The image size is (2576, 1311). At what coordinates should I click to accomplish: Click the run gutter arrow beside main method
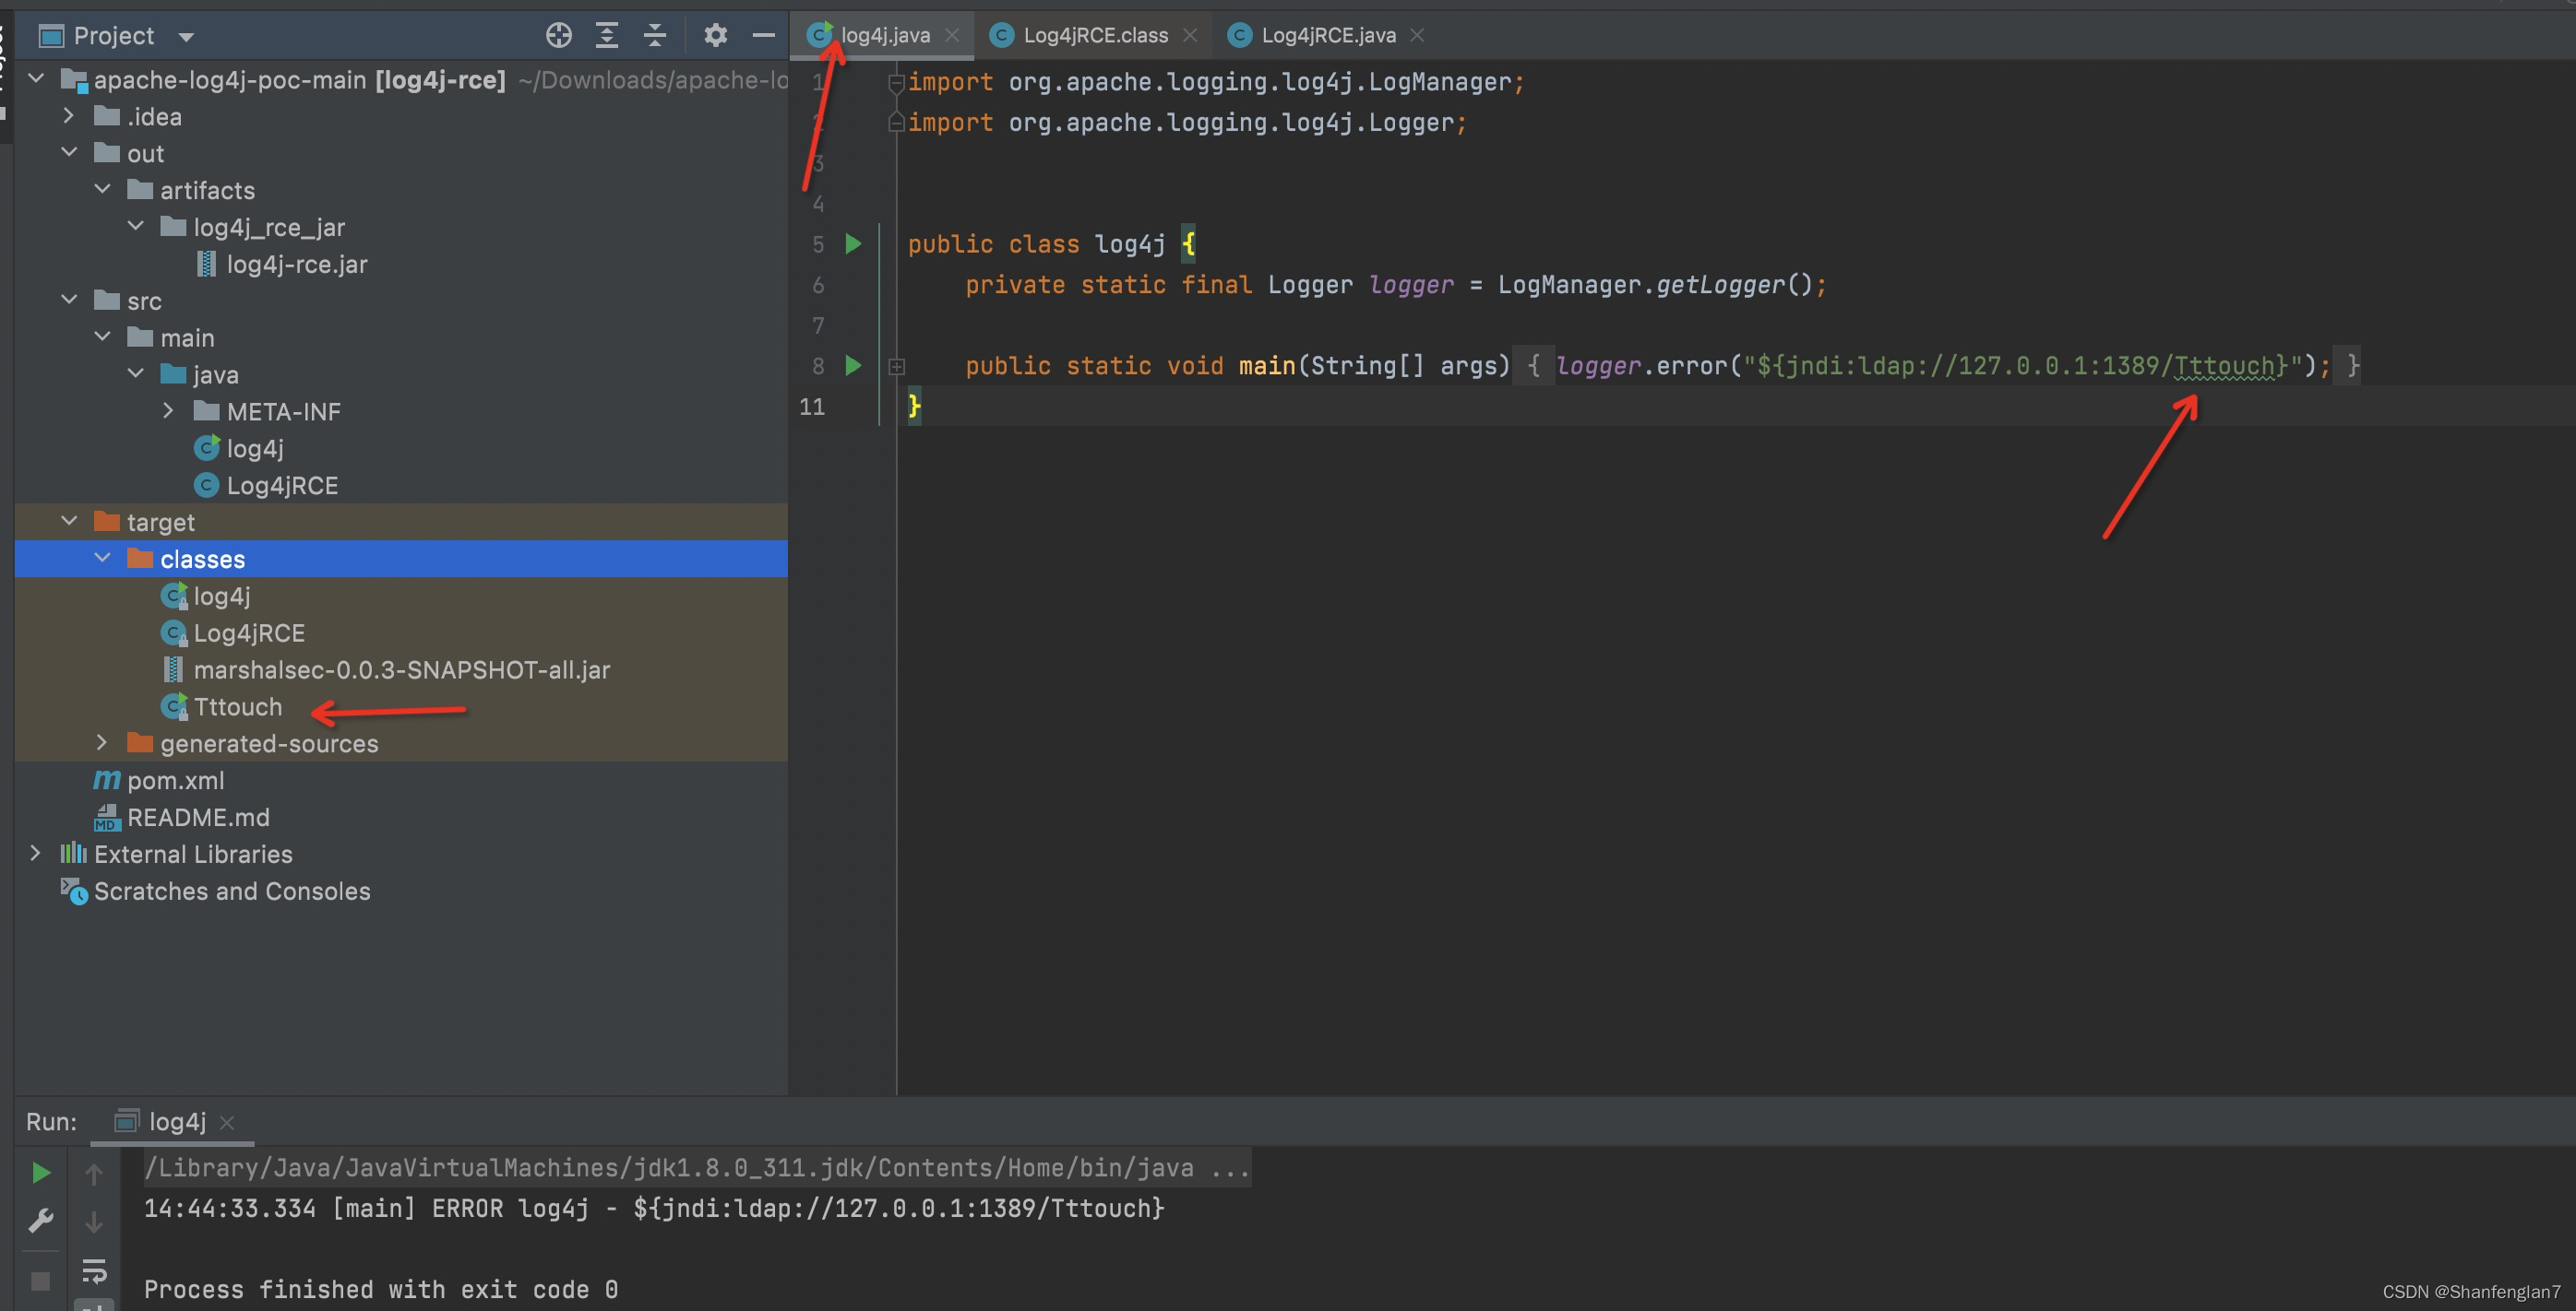(853, 365)
